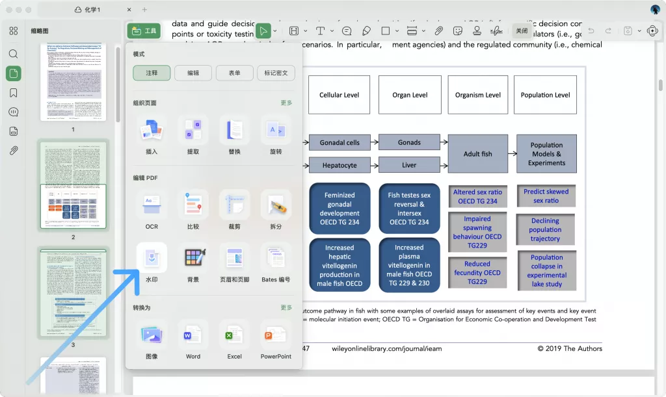Toggle the thumbnail panel icon in sidebar
666x397 pixels.
(14, 73)
